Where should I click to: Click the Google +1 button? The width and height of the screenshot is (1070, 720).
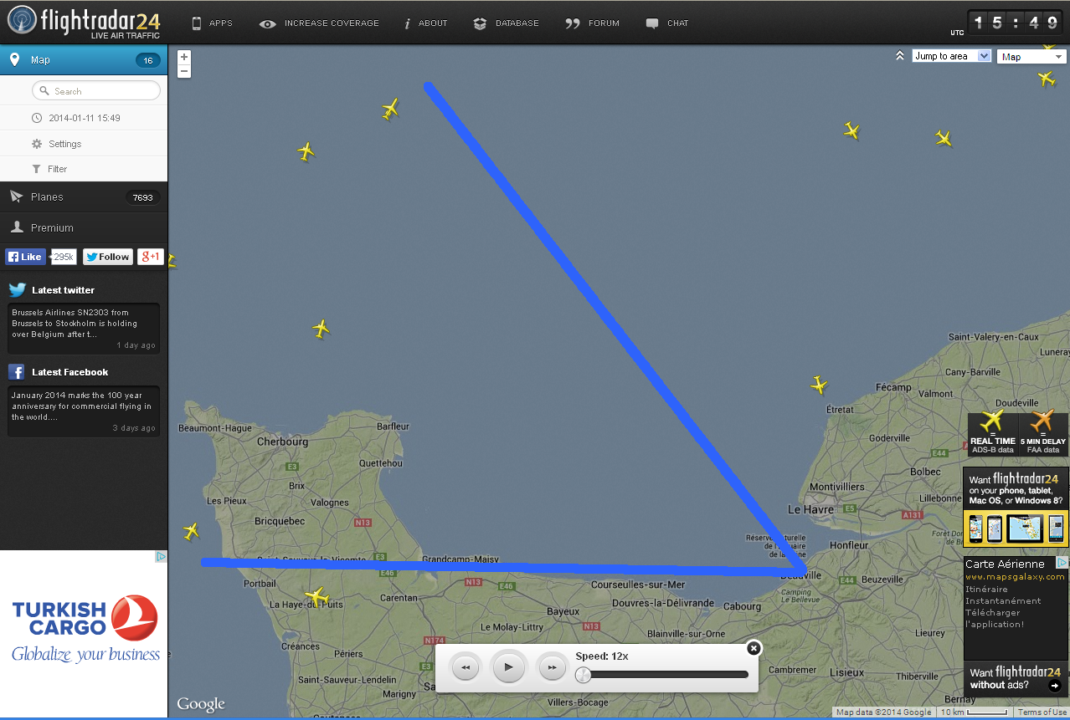[151, 257]
